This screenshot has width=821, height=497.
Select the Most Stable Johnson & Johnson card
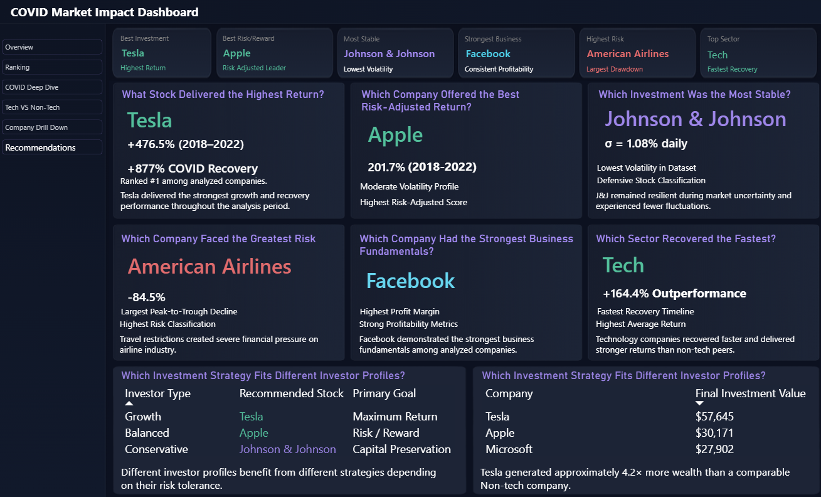[x=395, y=53]
